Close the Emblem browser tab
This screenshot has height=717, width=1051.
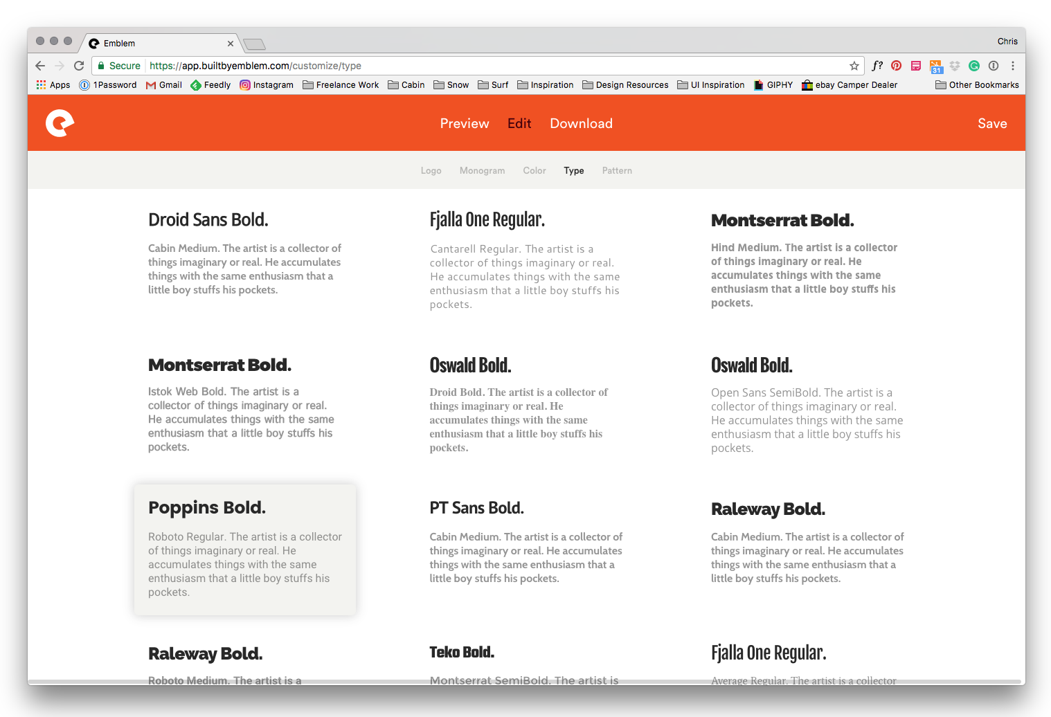[231, 43]
